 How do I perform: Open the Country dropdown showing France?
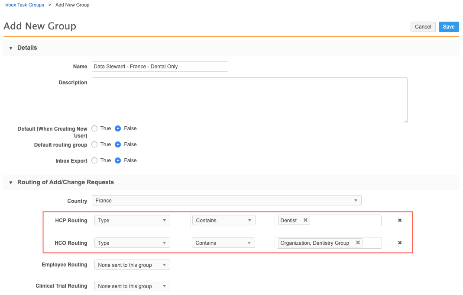226,201
